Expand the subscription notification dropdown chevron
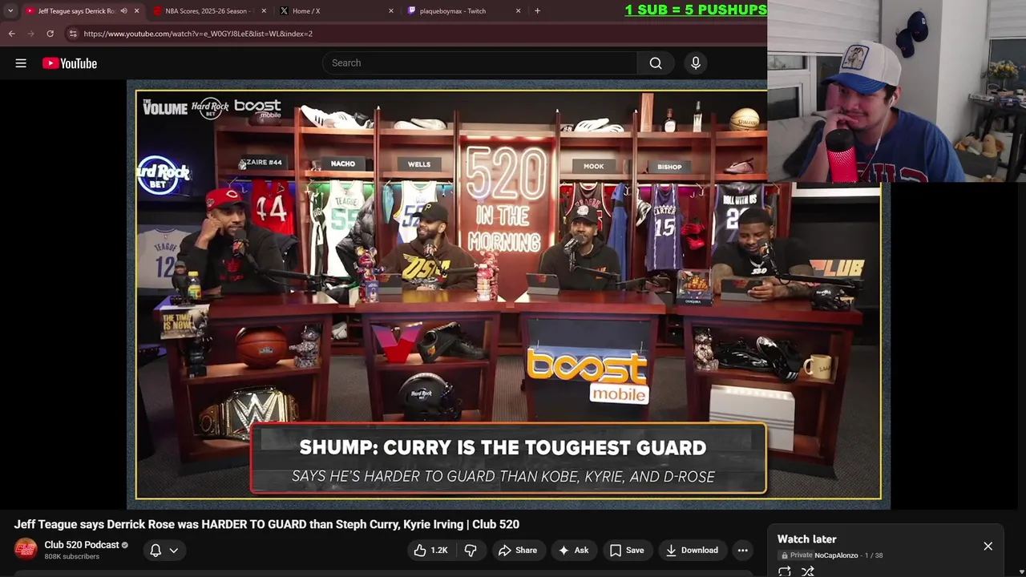1026x577 pixels. click(173, 550)
